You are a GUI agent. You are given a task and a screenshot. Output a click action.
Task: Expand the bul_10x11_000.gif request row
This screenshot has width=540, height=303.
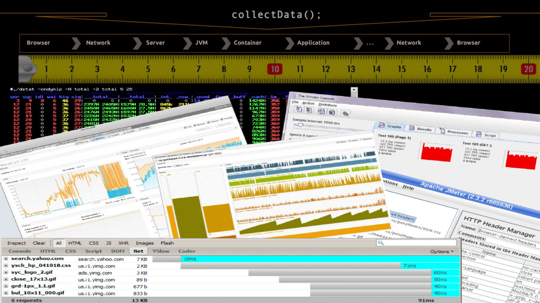tap(6, 293)
